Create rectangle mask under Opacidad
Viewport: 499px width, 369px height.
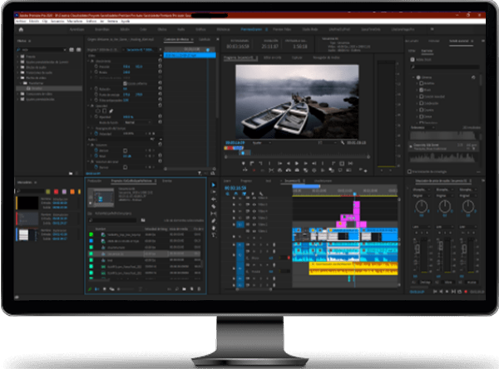[105, 111]
